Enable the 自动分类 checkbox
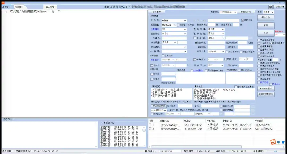Image resolution: width=287 pixels, height=154 pixels. point(242,20)
